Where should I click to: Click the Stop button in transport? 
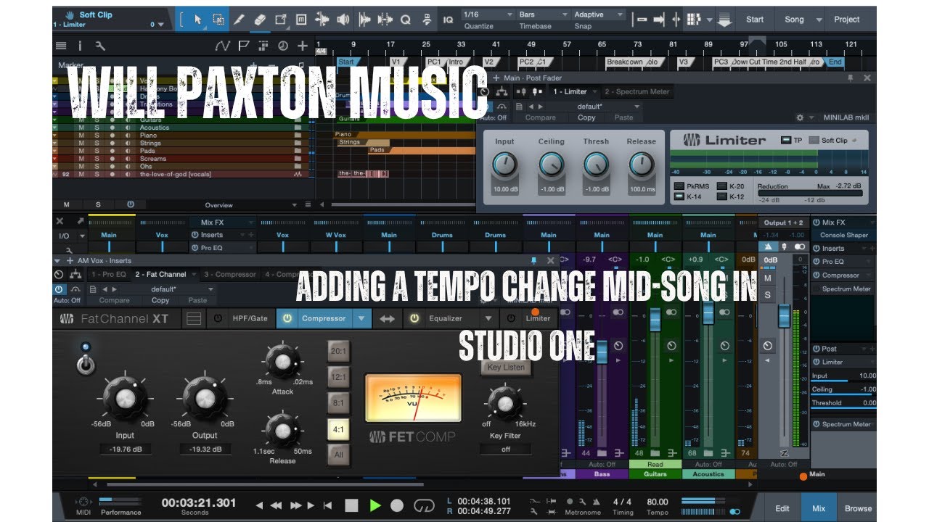(x=351, y=505)
